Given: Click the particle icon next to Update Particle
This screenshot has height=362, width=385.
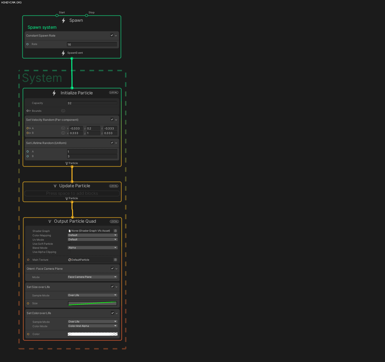Looking at the screenshot, I should click(x=55, y=186).
